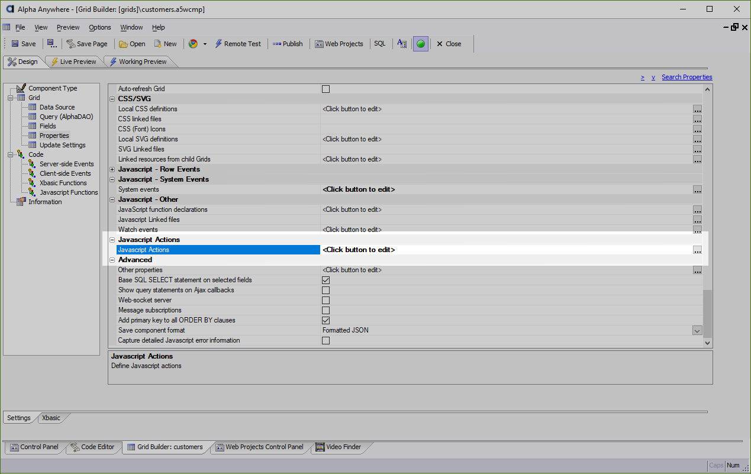Collapse the Grid tree node
The width and height of the screenshot is (751, 474).
click(x=10, y=98)
